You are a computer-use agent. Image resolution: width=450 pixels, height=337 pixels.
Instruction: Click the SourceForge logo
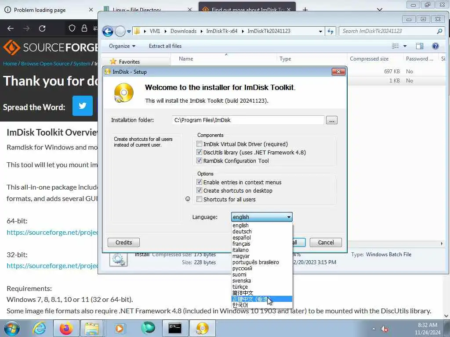50,47
